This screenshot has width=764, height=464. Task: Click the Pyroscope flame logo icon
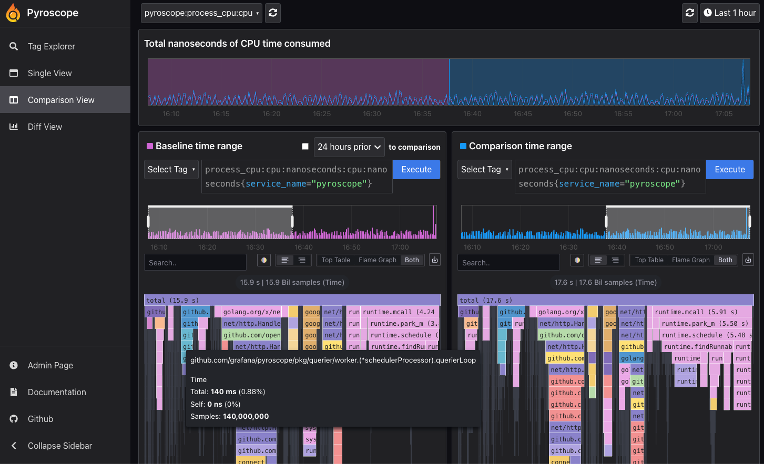point(13,12)
